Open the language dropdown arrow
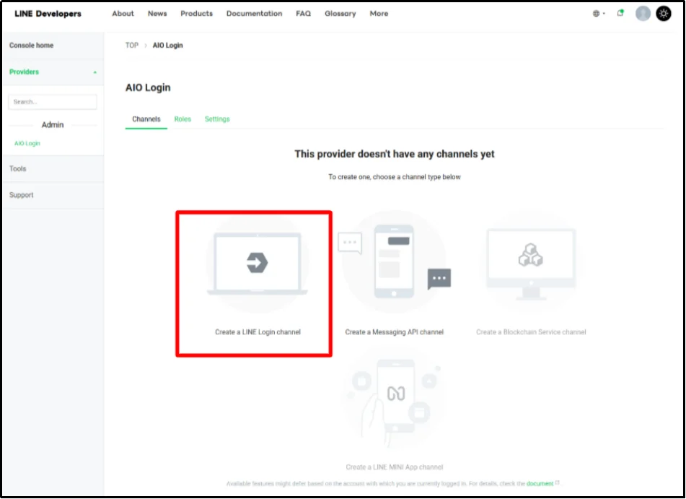686x499 pixels. [x=602, y=13]
